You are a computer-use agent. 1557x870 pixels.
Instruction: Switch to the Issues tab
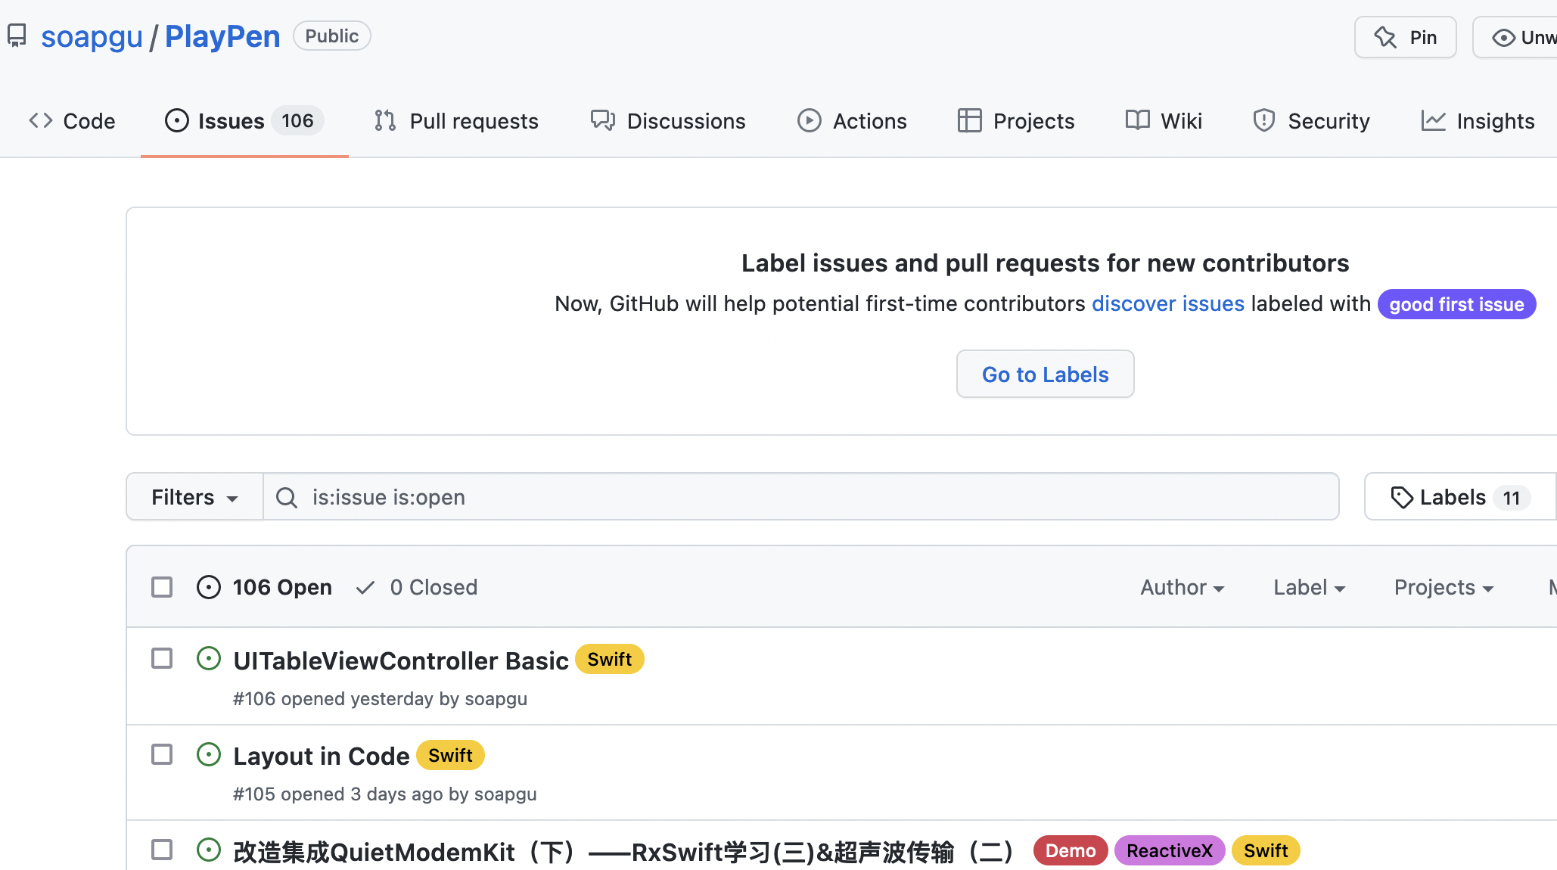tap(244, 121)
